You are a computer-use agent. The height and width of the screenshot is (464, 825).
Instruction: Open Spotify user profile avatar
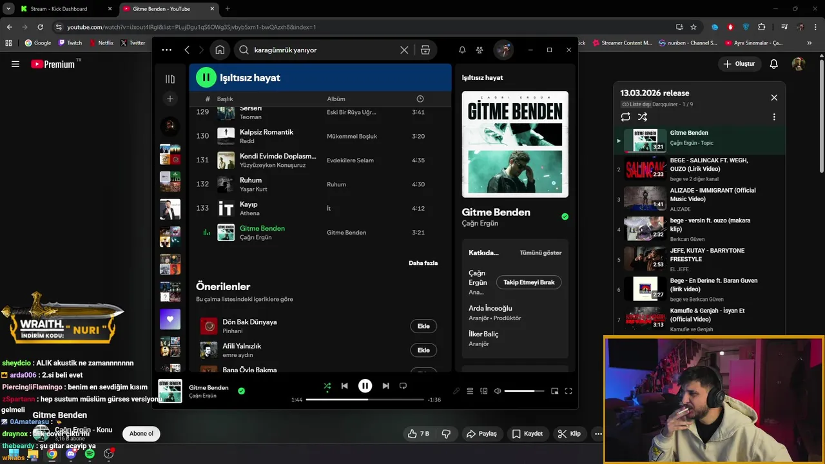(503, 50)
